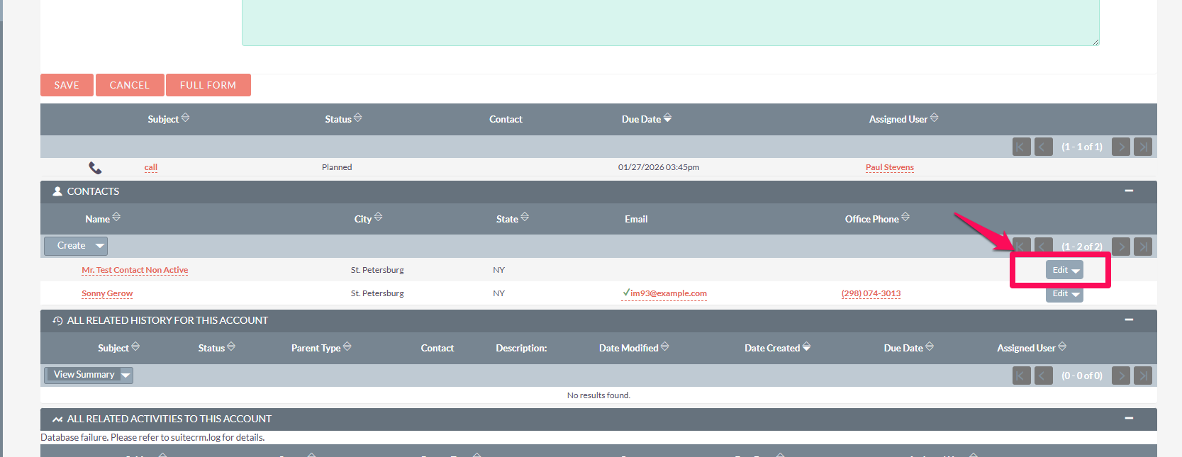Click the CANCEL button
The width and height of the screenshot is (1182, 457).
click(x=130, y=85)
